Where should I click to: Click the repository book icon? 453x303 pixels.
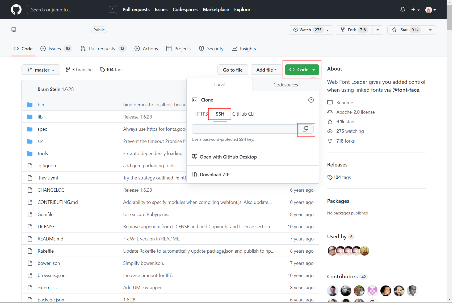pyautogui.click(x=14, y=30)
